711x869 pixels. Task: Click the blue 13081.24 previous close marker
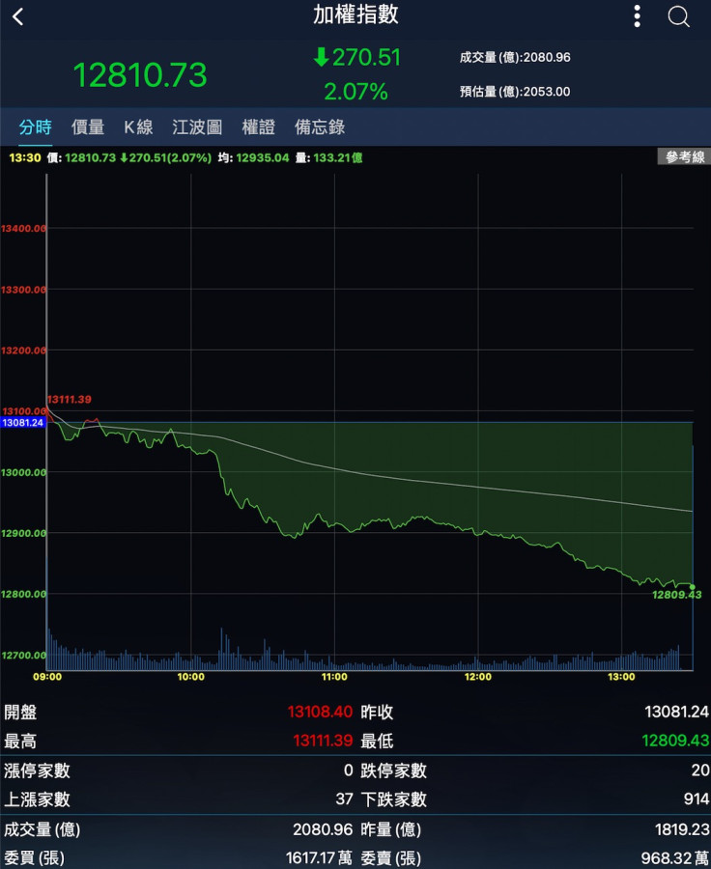pyautogui.click(x=23, y=423)
